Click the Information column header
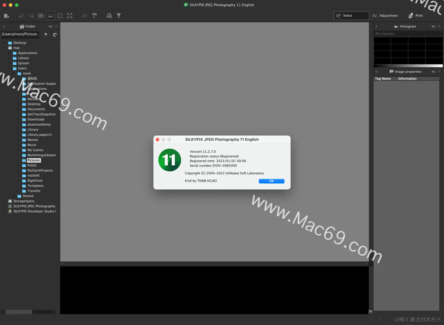 418,79
